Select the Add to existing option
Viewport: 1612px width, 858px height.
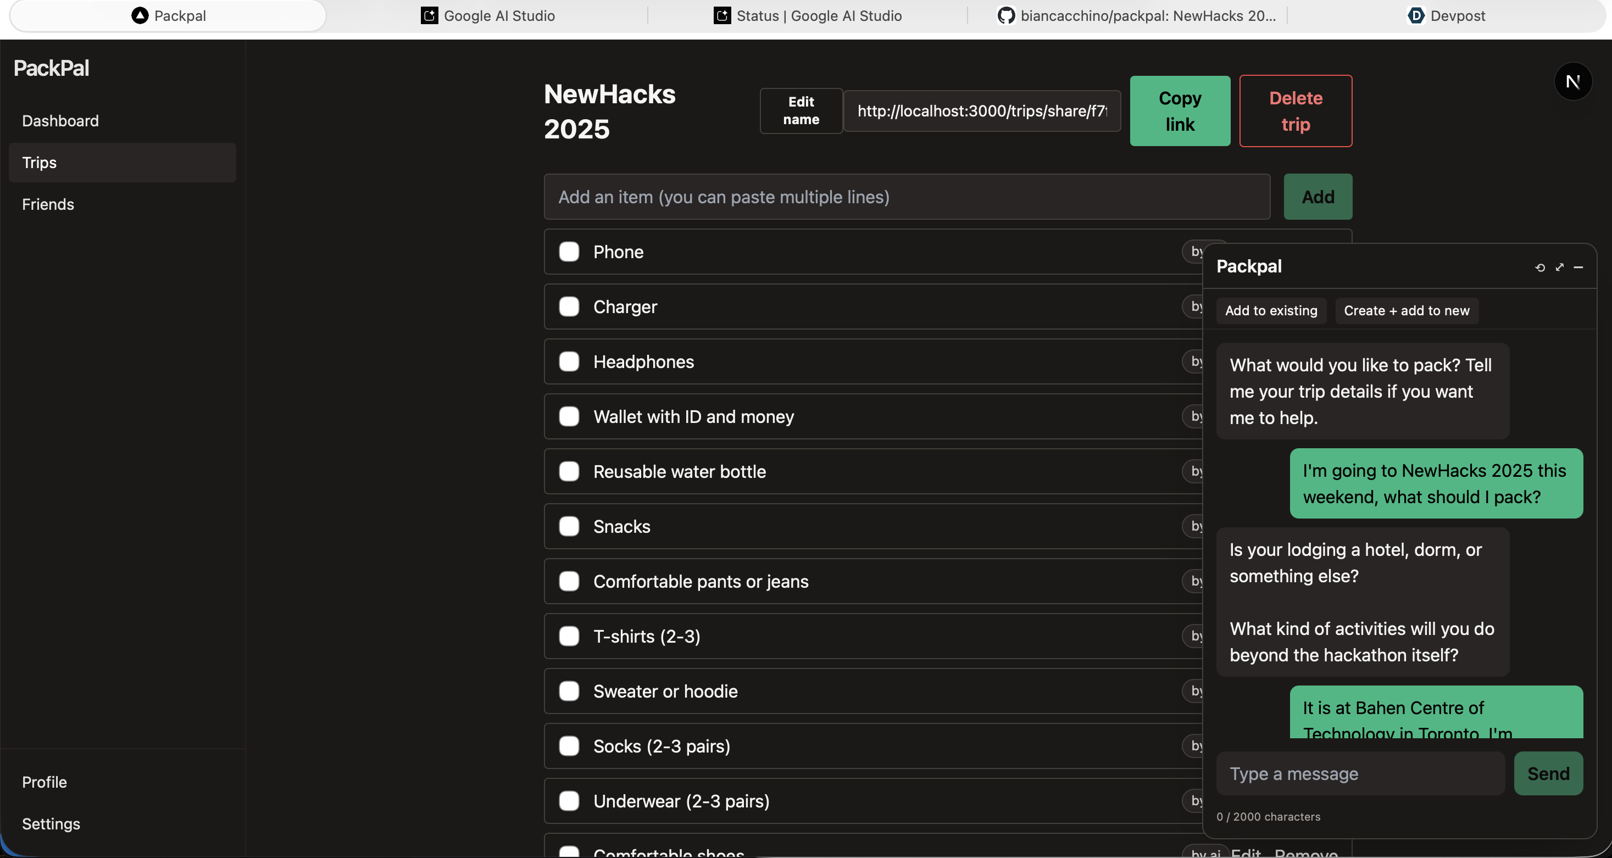[x=1270, y=310]
